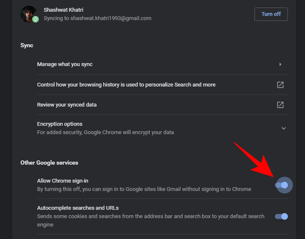Toggle Autocomplete searches and URLs switch
Screen dimensions: 305x239
pos(281,216)
